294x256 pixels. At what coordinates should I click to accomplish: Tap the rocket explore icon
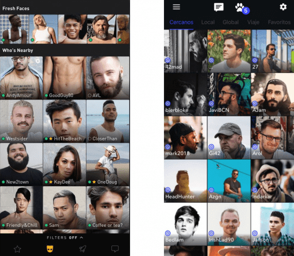point(82,249)
